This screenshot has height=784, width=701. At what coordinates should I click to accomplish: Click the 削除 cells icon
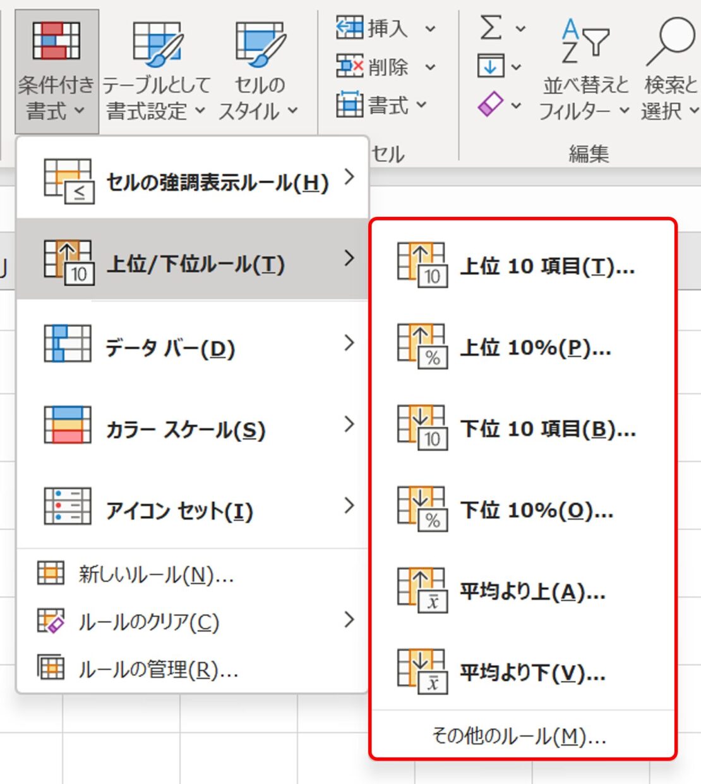pyautogui.click(x=349, y=66)
